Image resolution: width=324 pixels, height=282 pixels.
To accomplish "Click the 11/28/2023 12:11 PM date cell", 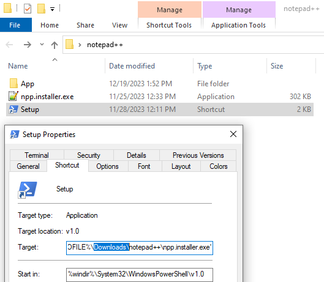I will pos(142,109).
